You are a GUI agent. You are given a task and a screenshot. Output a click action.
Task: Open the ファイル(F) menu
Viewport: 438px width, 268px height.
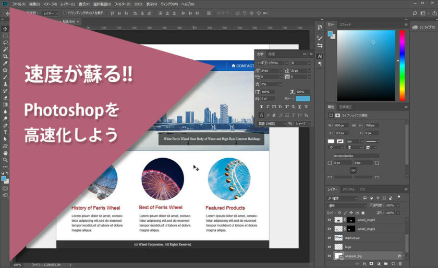[18, 4]
